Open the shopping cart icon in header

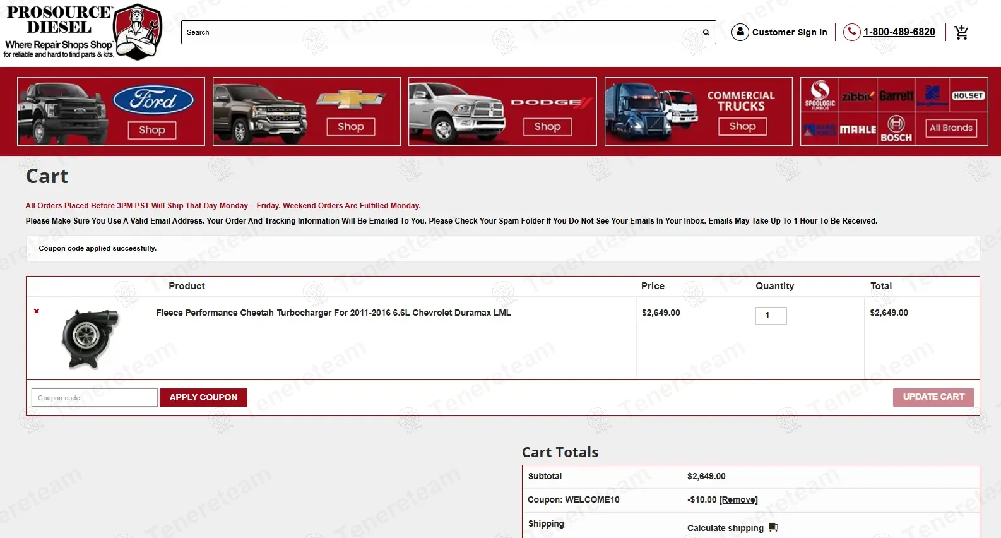(x=961, y=32)
